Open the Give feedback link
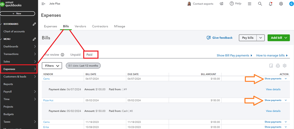 220,38
